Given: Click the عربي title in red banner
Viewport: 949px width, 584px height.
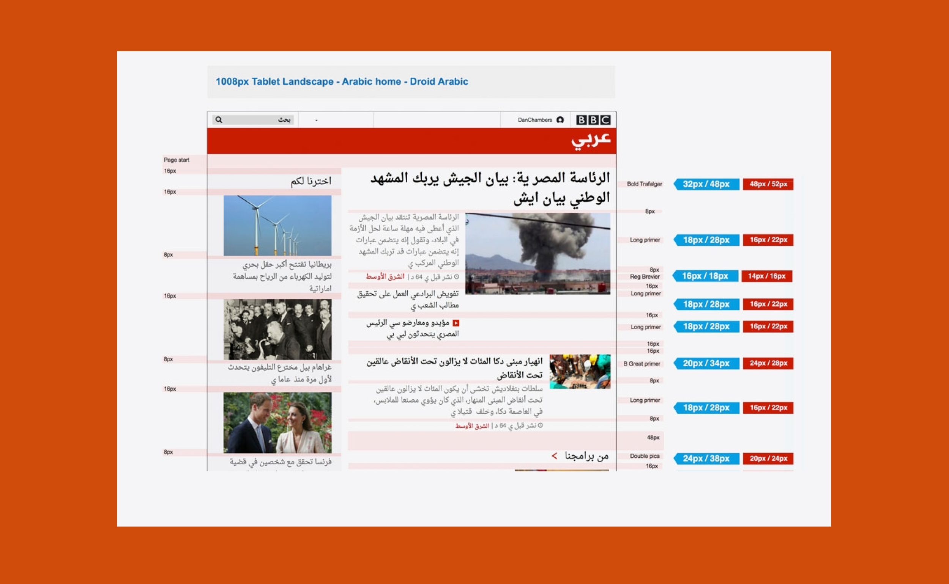Looking at the screenshot, I should [591, 140].
